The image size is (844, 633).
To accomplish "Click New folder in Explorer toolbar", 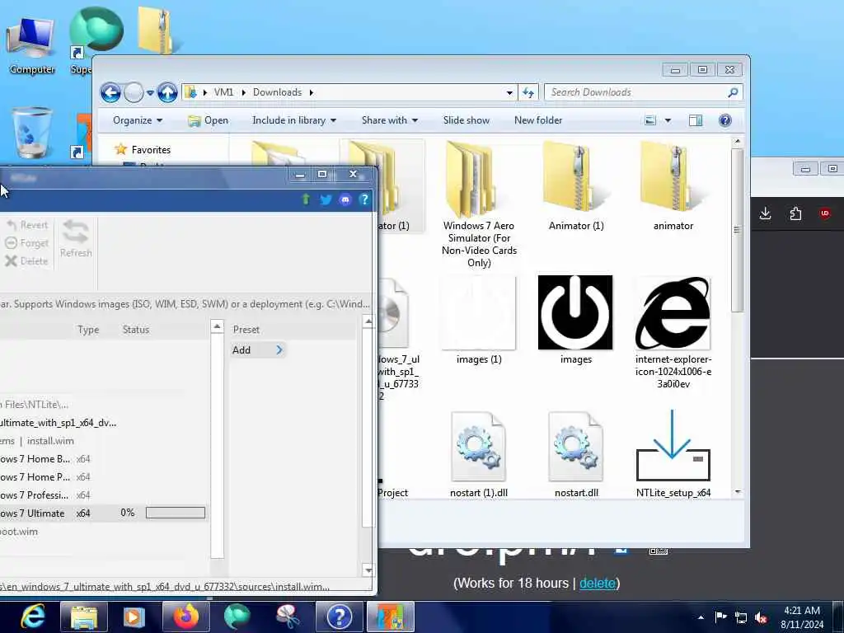I will pos(537,120).
